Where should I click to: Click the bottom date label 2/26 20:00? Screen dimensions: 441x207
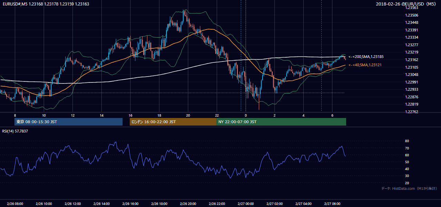coord(188,204)
